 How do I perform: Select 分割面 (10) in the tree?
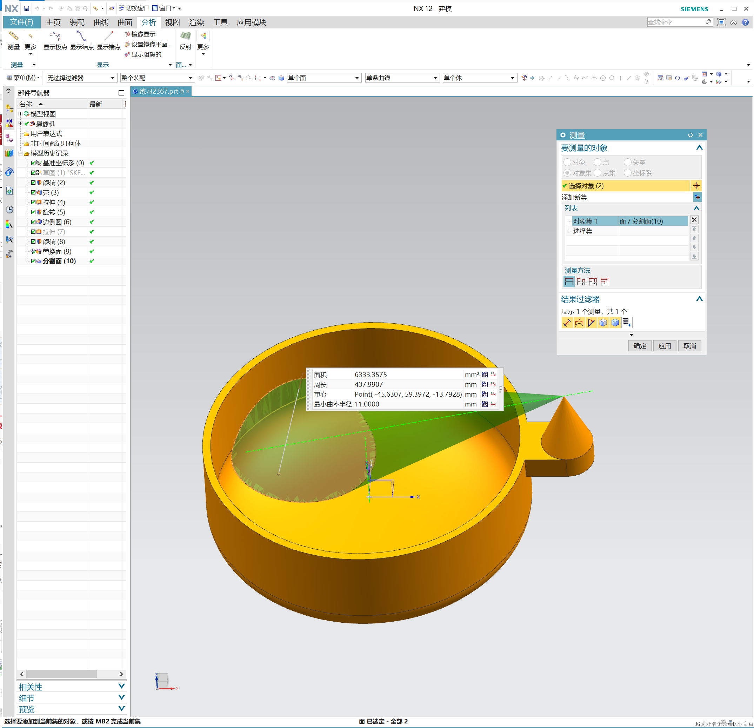[59, 261]
